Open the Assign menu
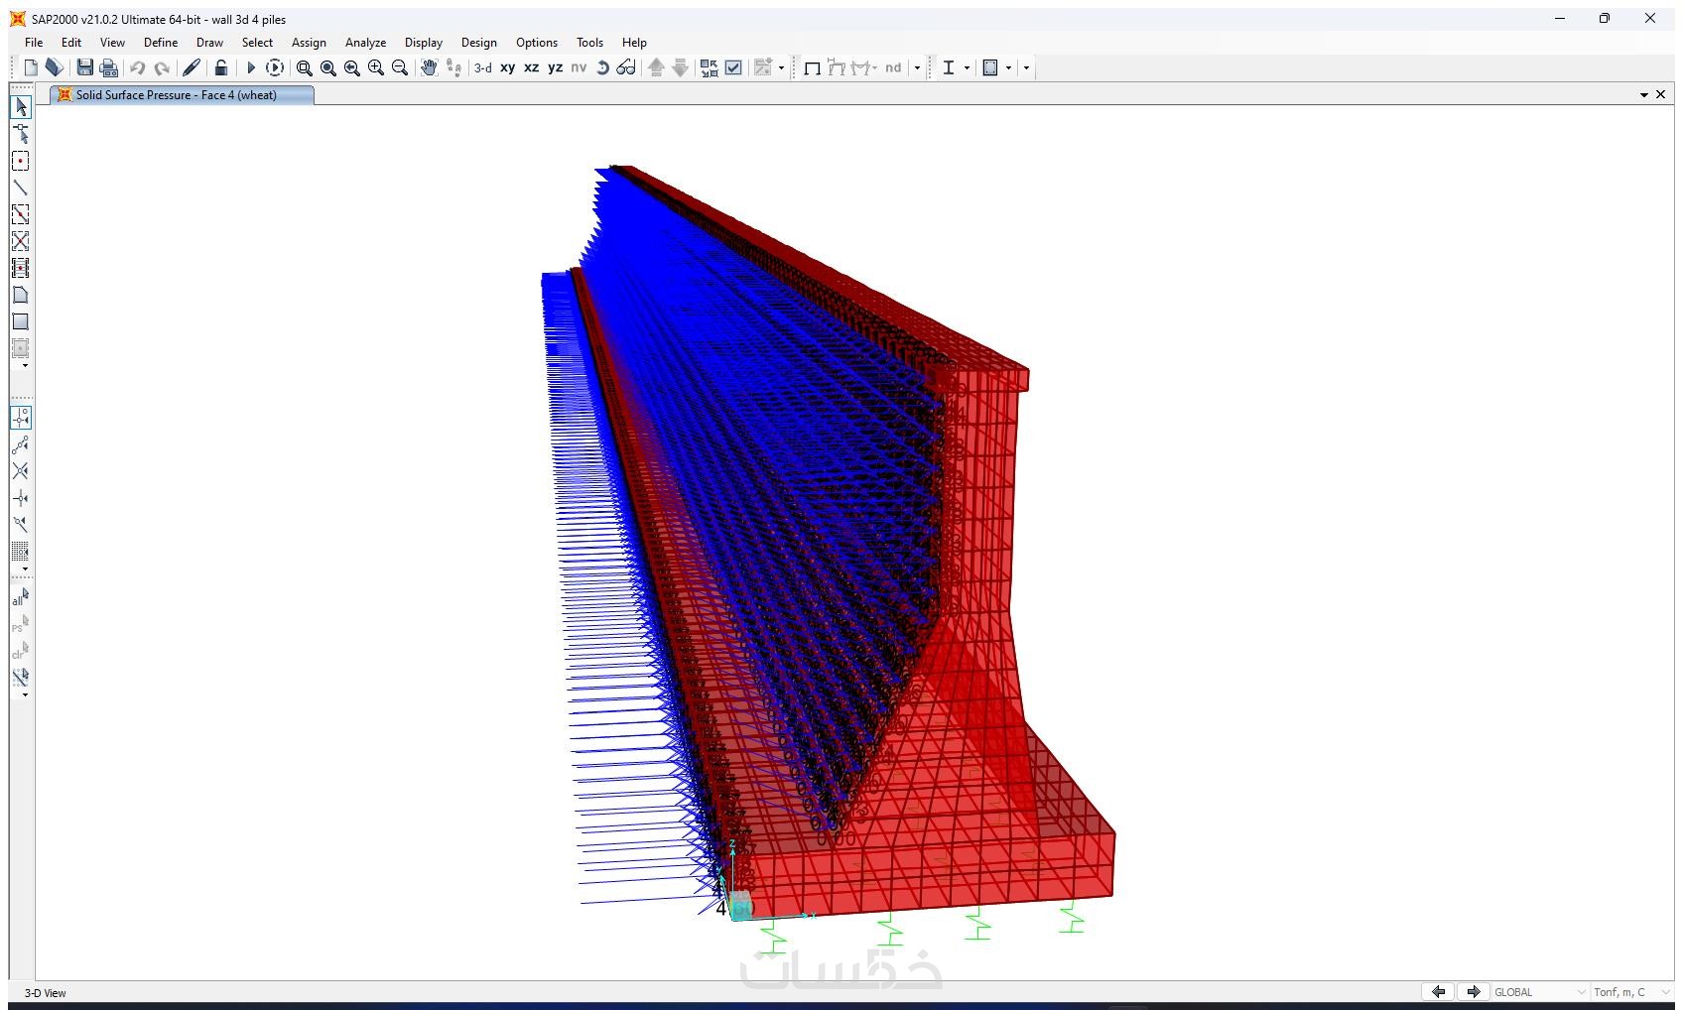This screenshot has width=1683, height=1010. [309, 43]
